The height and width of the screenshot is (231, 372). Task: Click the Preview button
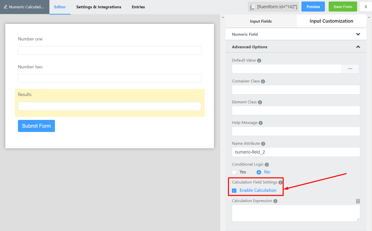tap(313, 7)
